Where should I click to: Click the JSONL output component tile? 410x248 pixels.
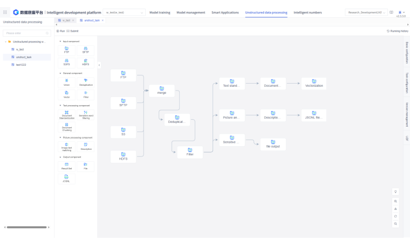(x=66, y=178)
